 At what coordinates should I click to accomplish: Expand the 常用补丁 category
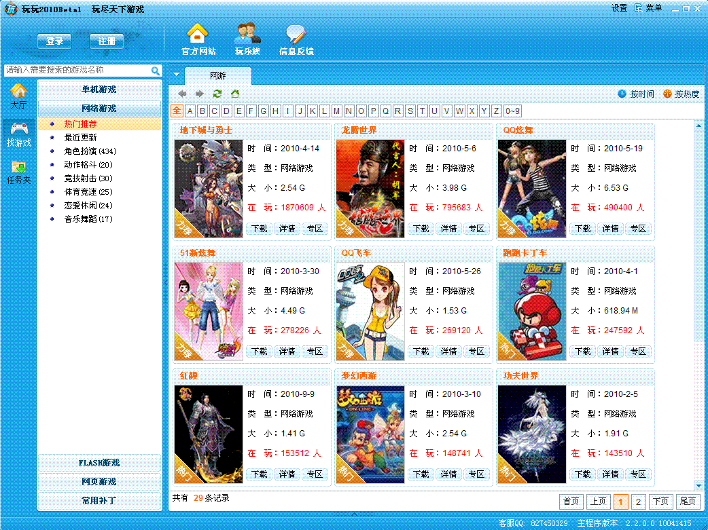click(99, 500)
